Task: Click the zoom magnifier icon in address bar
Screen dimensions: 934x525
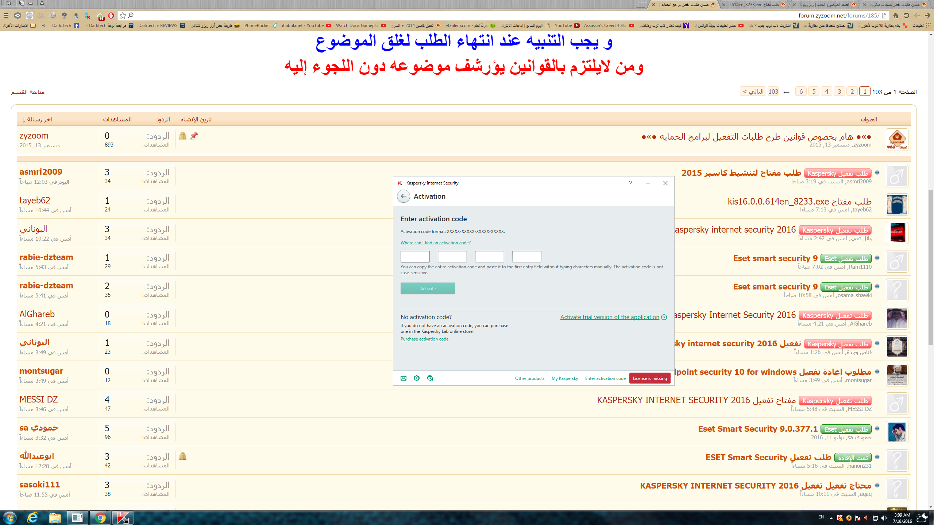Action: coord(131,15)
